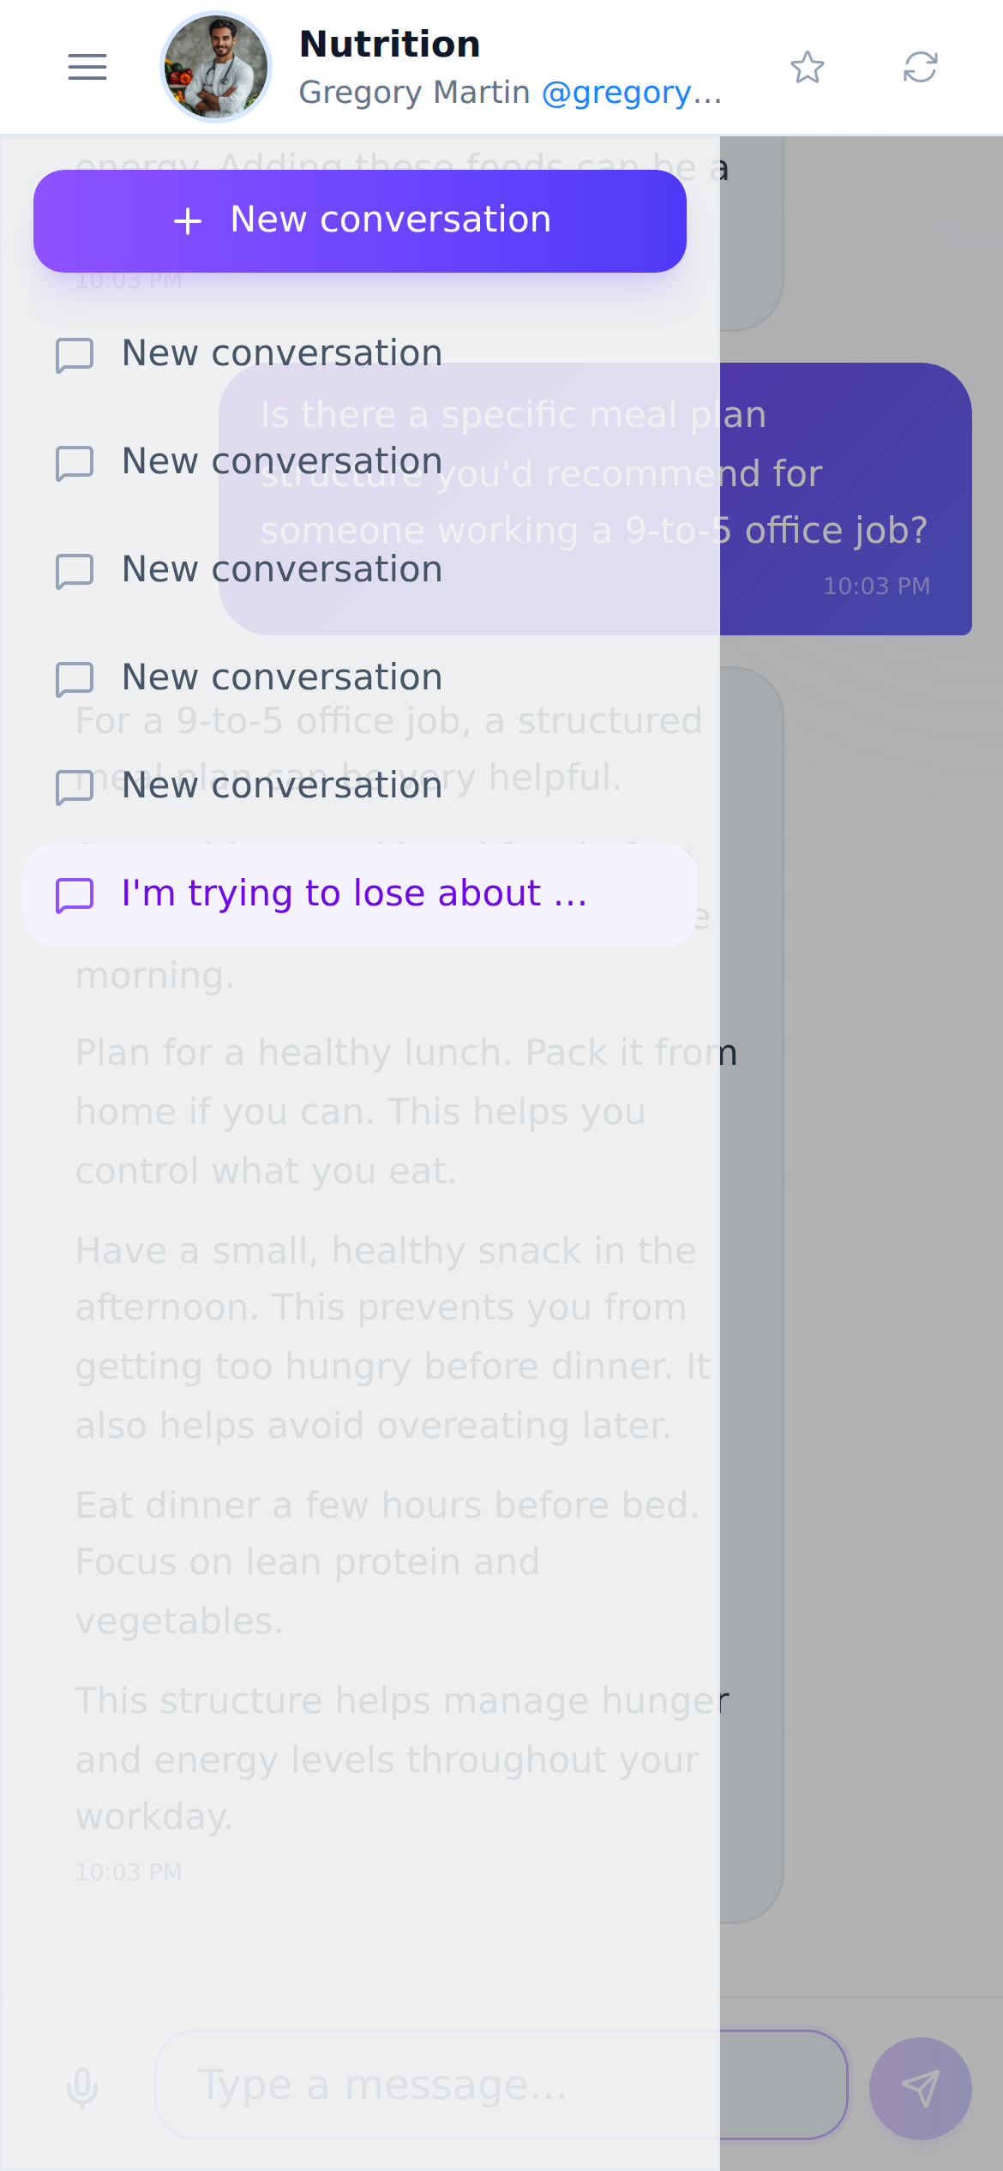
Task: Tap the microphone icon
Action: [82, 2088]
